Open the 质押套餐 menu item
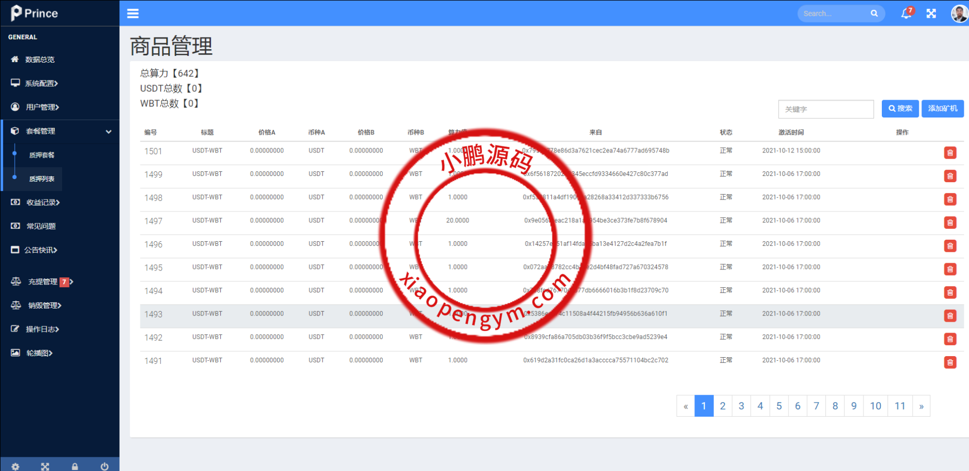Image resolution: width=969 pixels, height=471 pixels. click(x=41, y=155)
